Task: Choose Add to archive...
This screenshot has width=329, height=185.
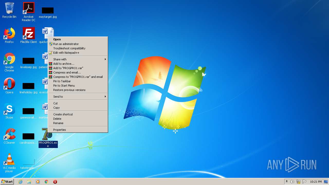Action: 78,64
